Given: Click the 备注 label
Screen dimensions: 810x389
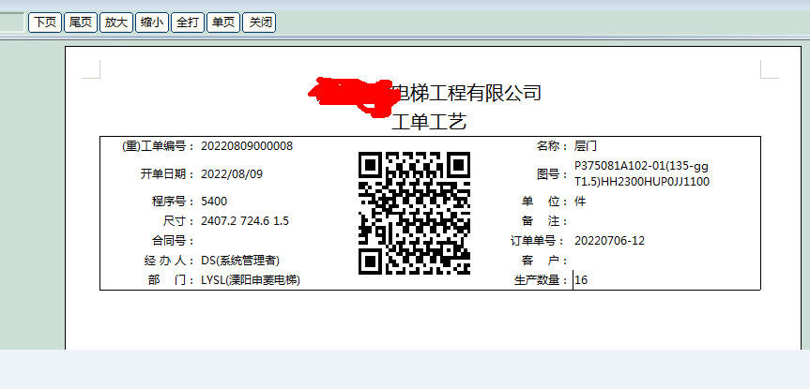Looking at the screenshot, I should (545, 221).
